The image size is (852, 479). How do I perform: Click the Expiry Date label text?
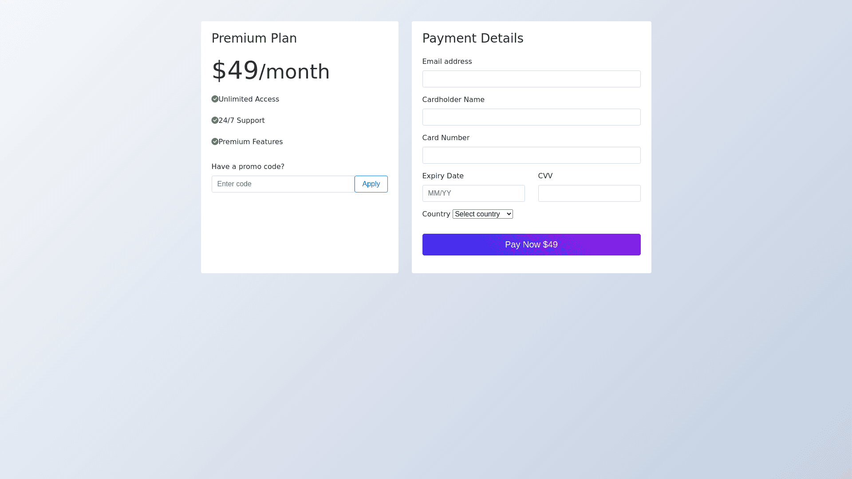click(x=442, y=176)
